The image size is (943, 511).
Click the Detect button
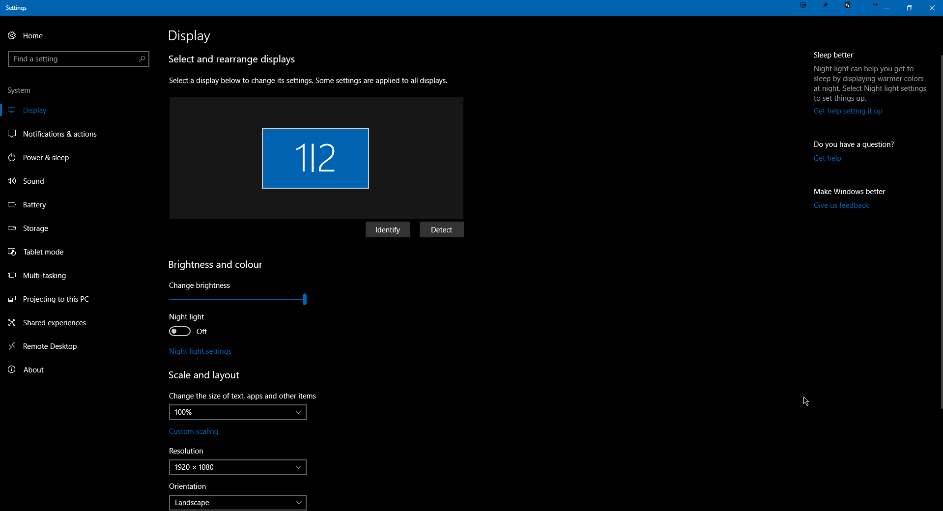[442, 229]
